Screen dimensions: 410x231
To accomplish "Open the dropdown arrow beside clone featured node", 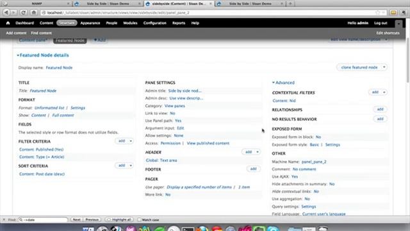I will point(384,67).
